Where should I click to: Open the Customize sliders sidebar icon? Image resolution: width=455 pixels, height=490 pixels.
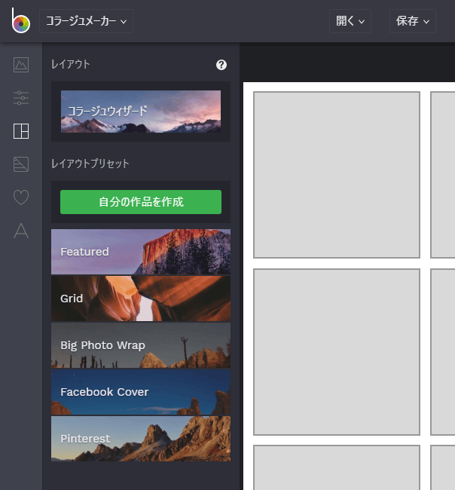[21, 98]
